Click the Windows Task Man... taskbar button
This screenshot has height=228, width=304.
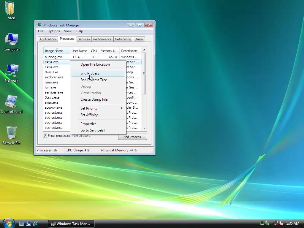click(71, 224)
